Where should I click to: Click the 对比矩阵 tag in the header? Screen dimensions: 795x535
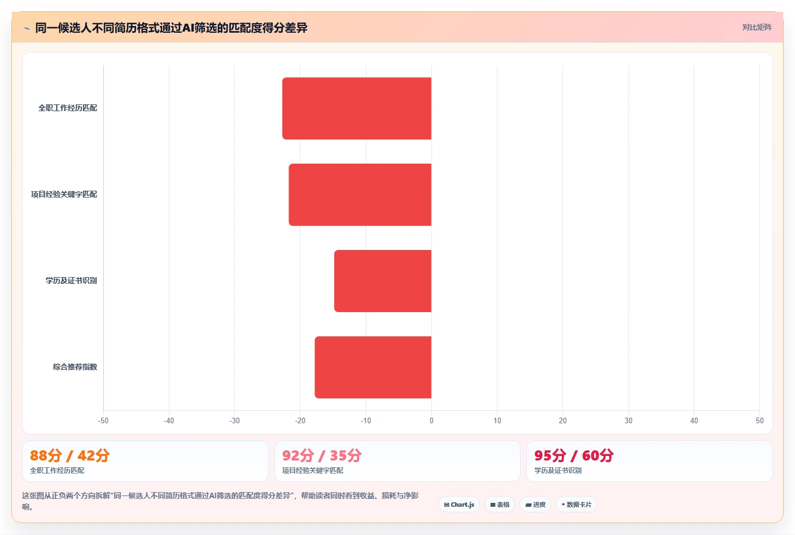(x=757, y=27)
